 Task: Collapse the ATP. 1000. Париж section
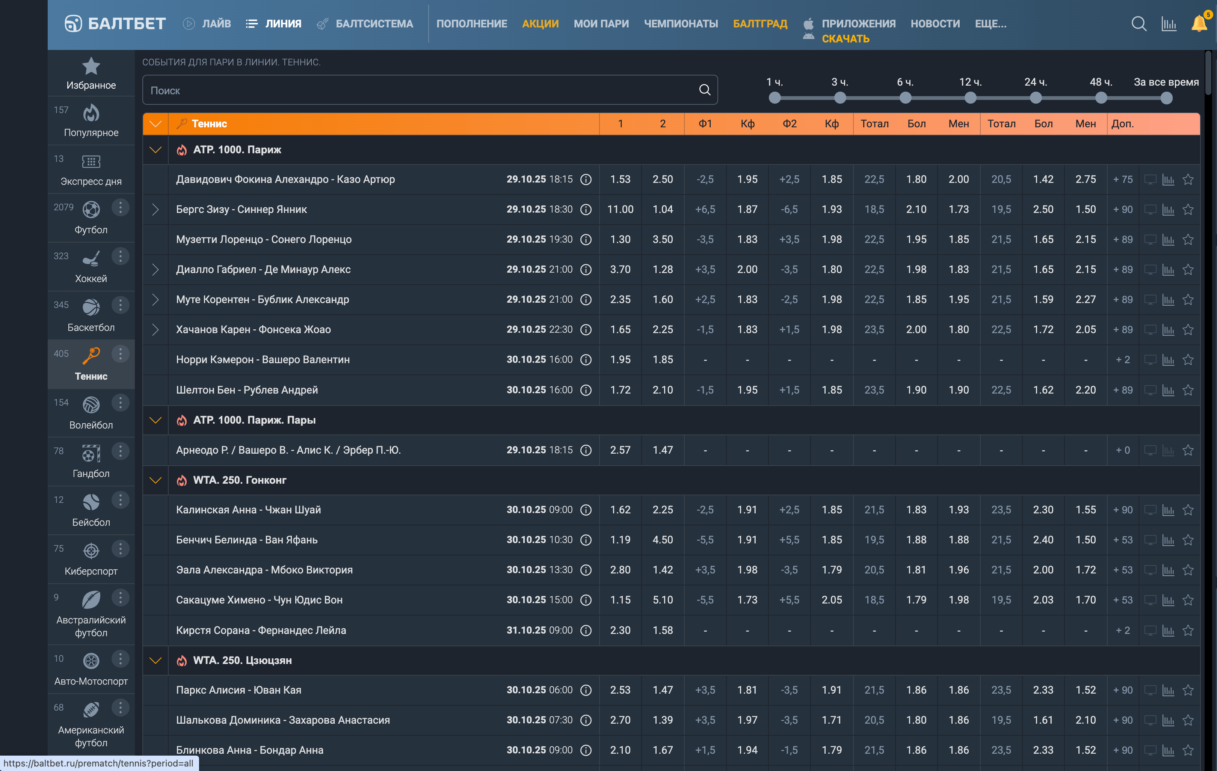[x=155, y=149]
